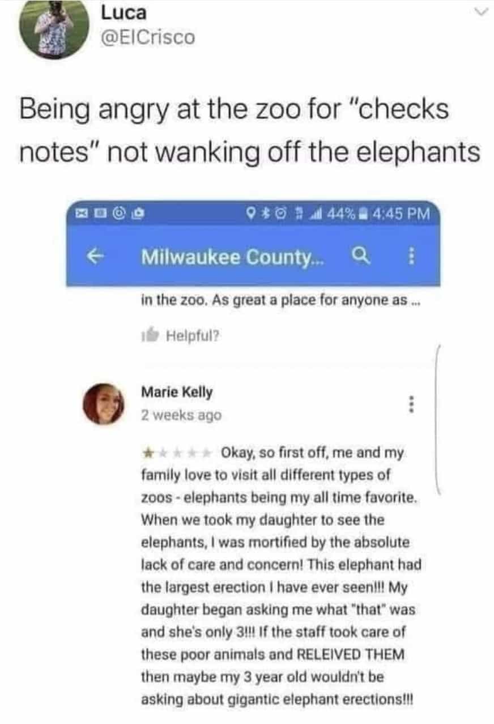The image size is (494, 724).
Task: Open the tweet options chevron dropdown
Action: point(480,11)
